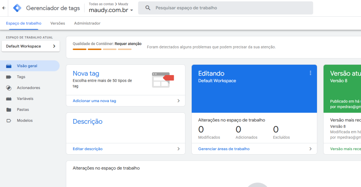The width and height of the screenshot is (361, 187).
Task: Focus the Pesquisar espaço de trabalho search field
Action: click(x=226, y=8)
